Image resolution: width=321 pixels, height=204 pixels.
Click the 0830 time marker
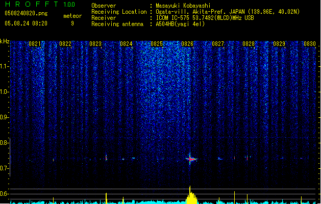[310, 44]
